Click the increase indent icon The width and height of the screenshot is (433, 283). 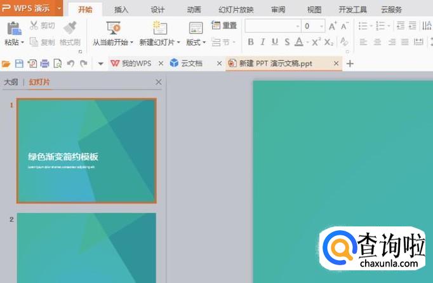tap(413, 25)
